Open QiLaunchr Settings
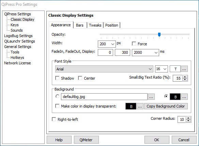 pyautogui.click(x=19, y=41)
